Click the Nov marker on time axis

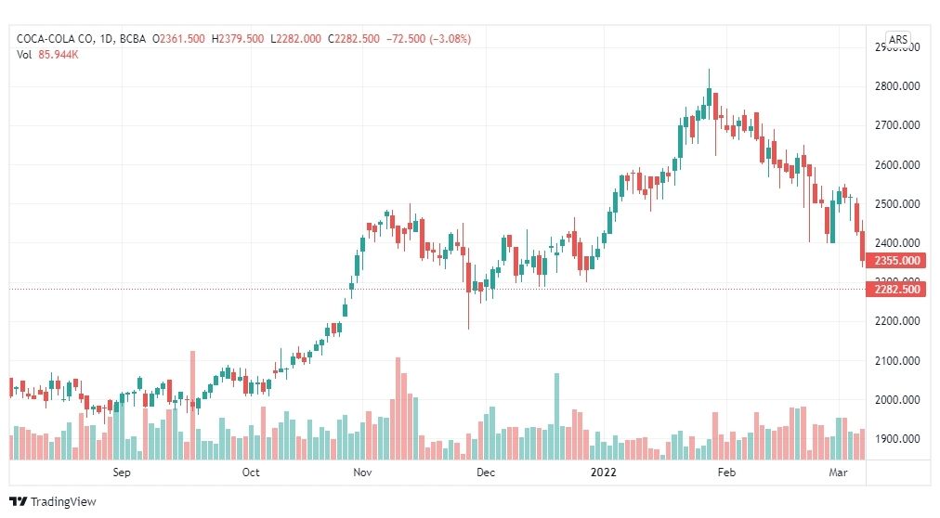click(x=362, y=473)
